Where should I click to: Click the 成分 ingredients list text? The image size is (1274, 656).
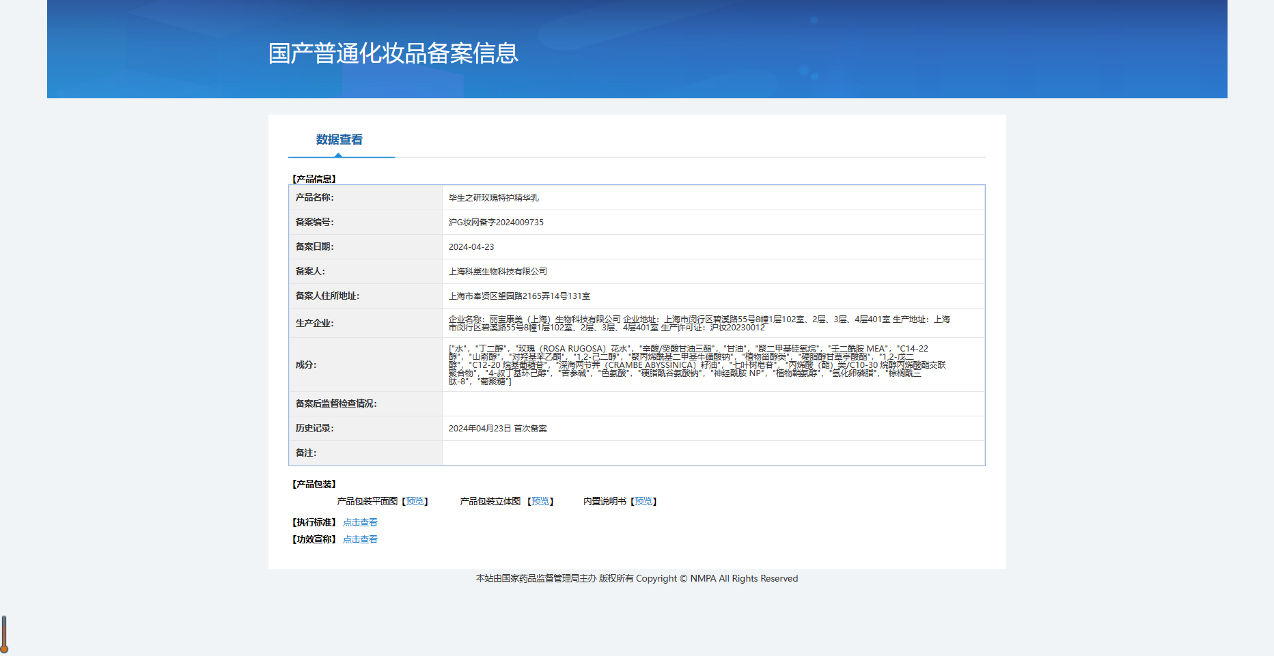tap(697, 365)
